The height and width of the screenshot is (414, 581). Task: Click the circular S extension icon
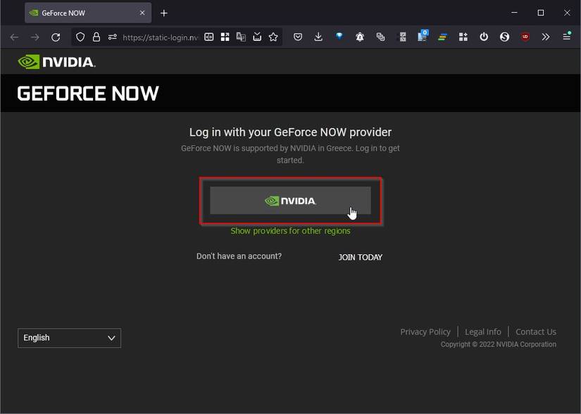click(504, 37)
